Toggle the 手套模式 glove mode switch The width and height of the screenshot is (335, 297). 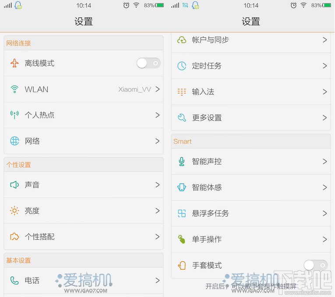[x=316, y=265]
